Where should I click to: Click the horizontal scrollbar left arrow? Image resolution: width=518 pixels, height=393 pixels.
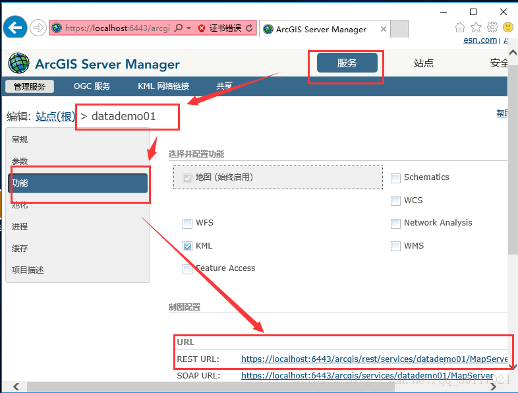pyautogui.click(x=16, y=386)
